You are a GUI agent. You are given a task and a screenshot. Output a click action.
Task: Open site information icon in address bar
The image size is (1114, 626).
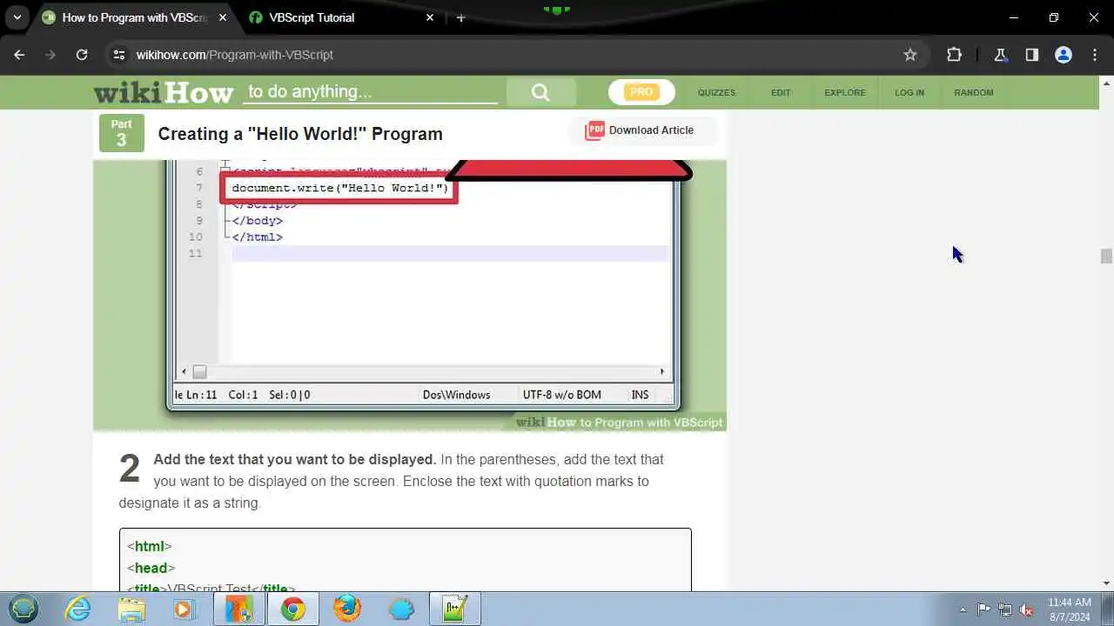(x=119, y=55)
